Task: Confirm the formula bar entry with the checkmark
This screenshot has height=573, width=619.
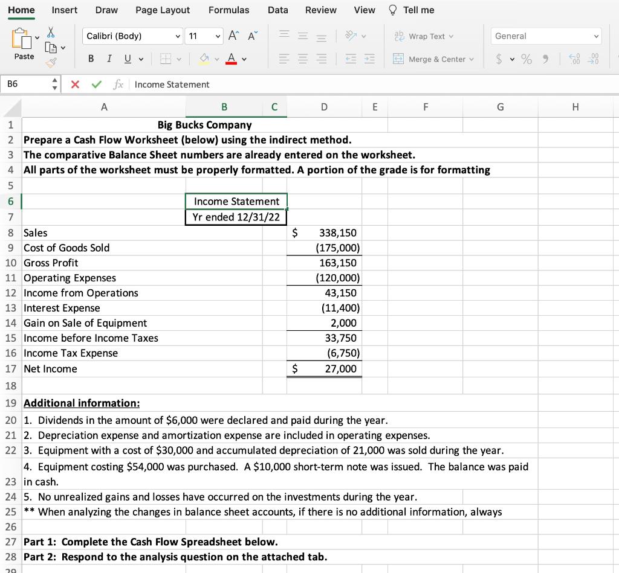Action: [x=96, y=85]
